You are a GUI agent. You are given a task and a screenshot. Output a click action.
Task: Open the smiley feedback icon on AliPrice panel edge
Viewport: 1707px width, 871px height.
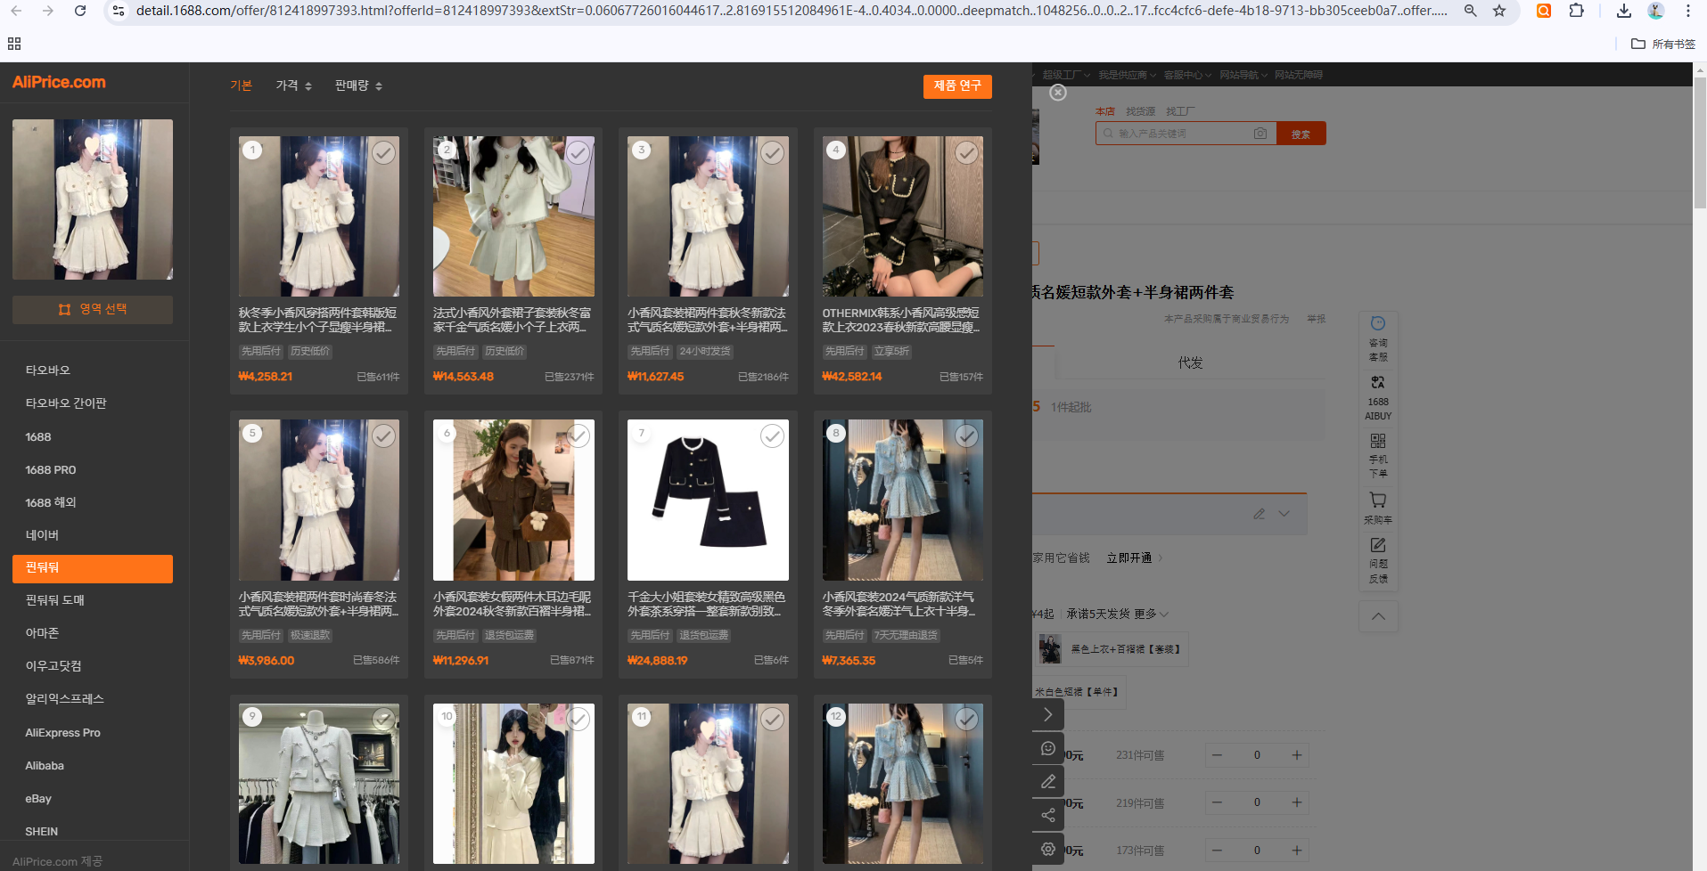click(1048, 748)
